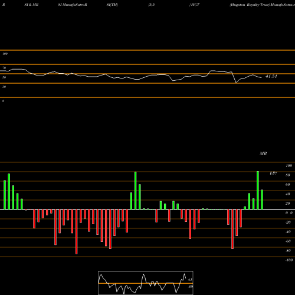The image size is (295, 295).
Task: Click the value 41 beside the mini chart
Action: click(190, 280)
